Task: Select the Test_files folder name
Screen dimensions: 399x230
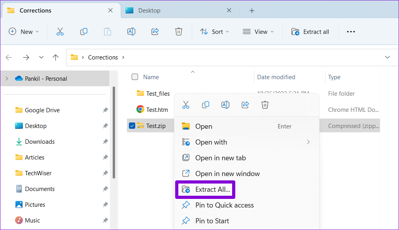Action: pyautogui.click(x=158, y=94)
